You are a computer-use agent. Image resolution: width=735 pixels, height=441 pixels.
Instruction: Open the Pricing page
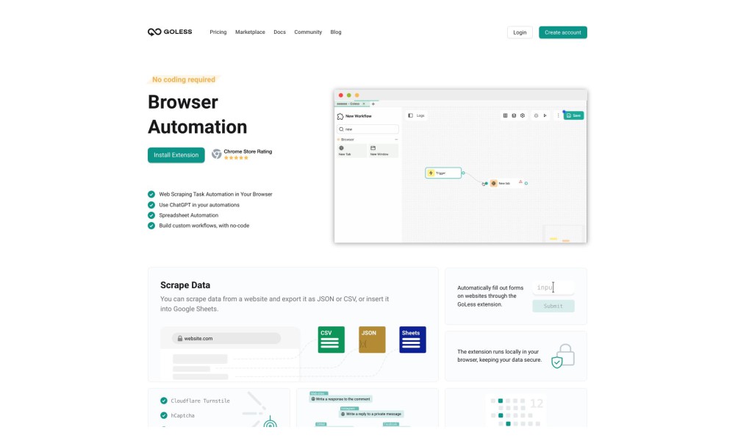coord(218,32)
